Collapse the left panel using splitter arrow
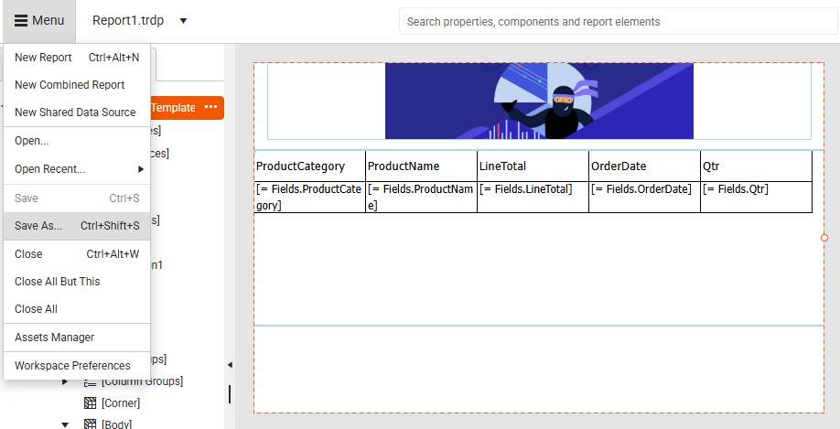This screenshot has width=840, height=429. pyautogui.click(x=230, y=365)
